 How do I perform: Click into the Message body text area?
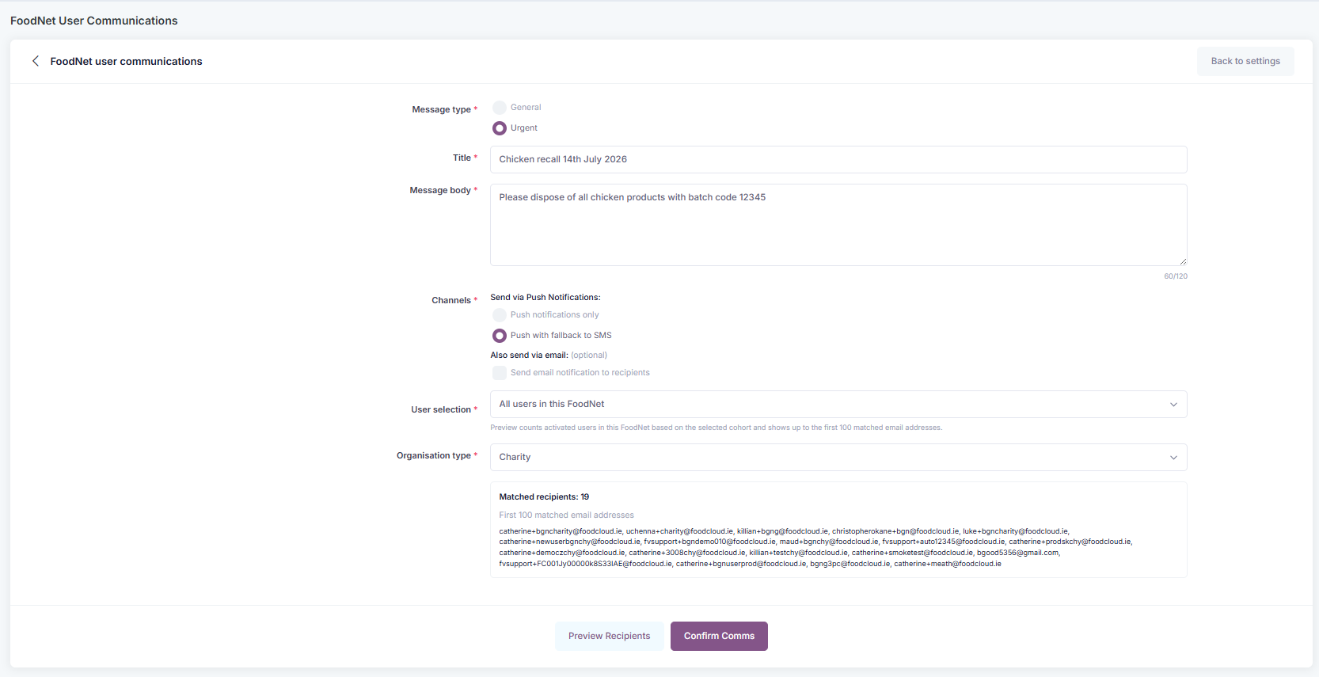click(838, 225)
